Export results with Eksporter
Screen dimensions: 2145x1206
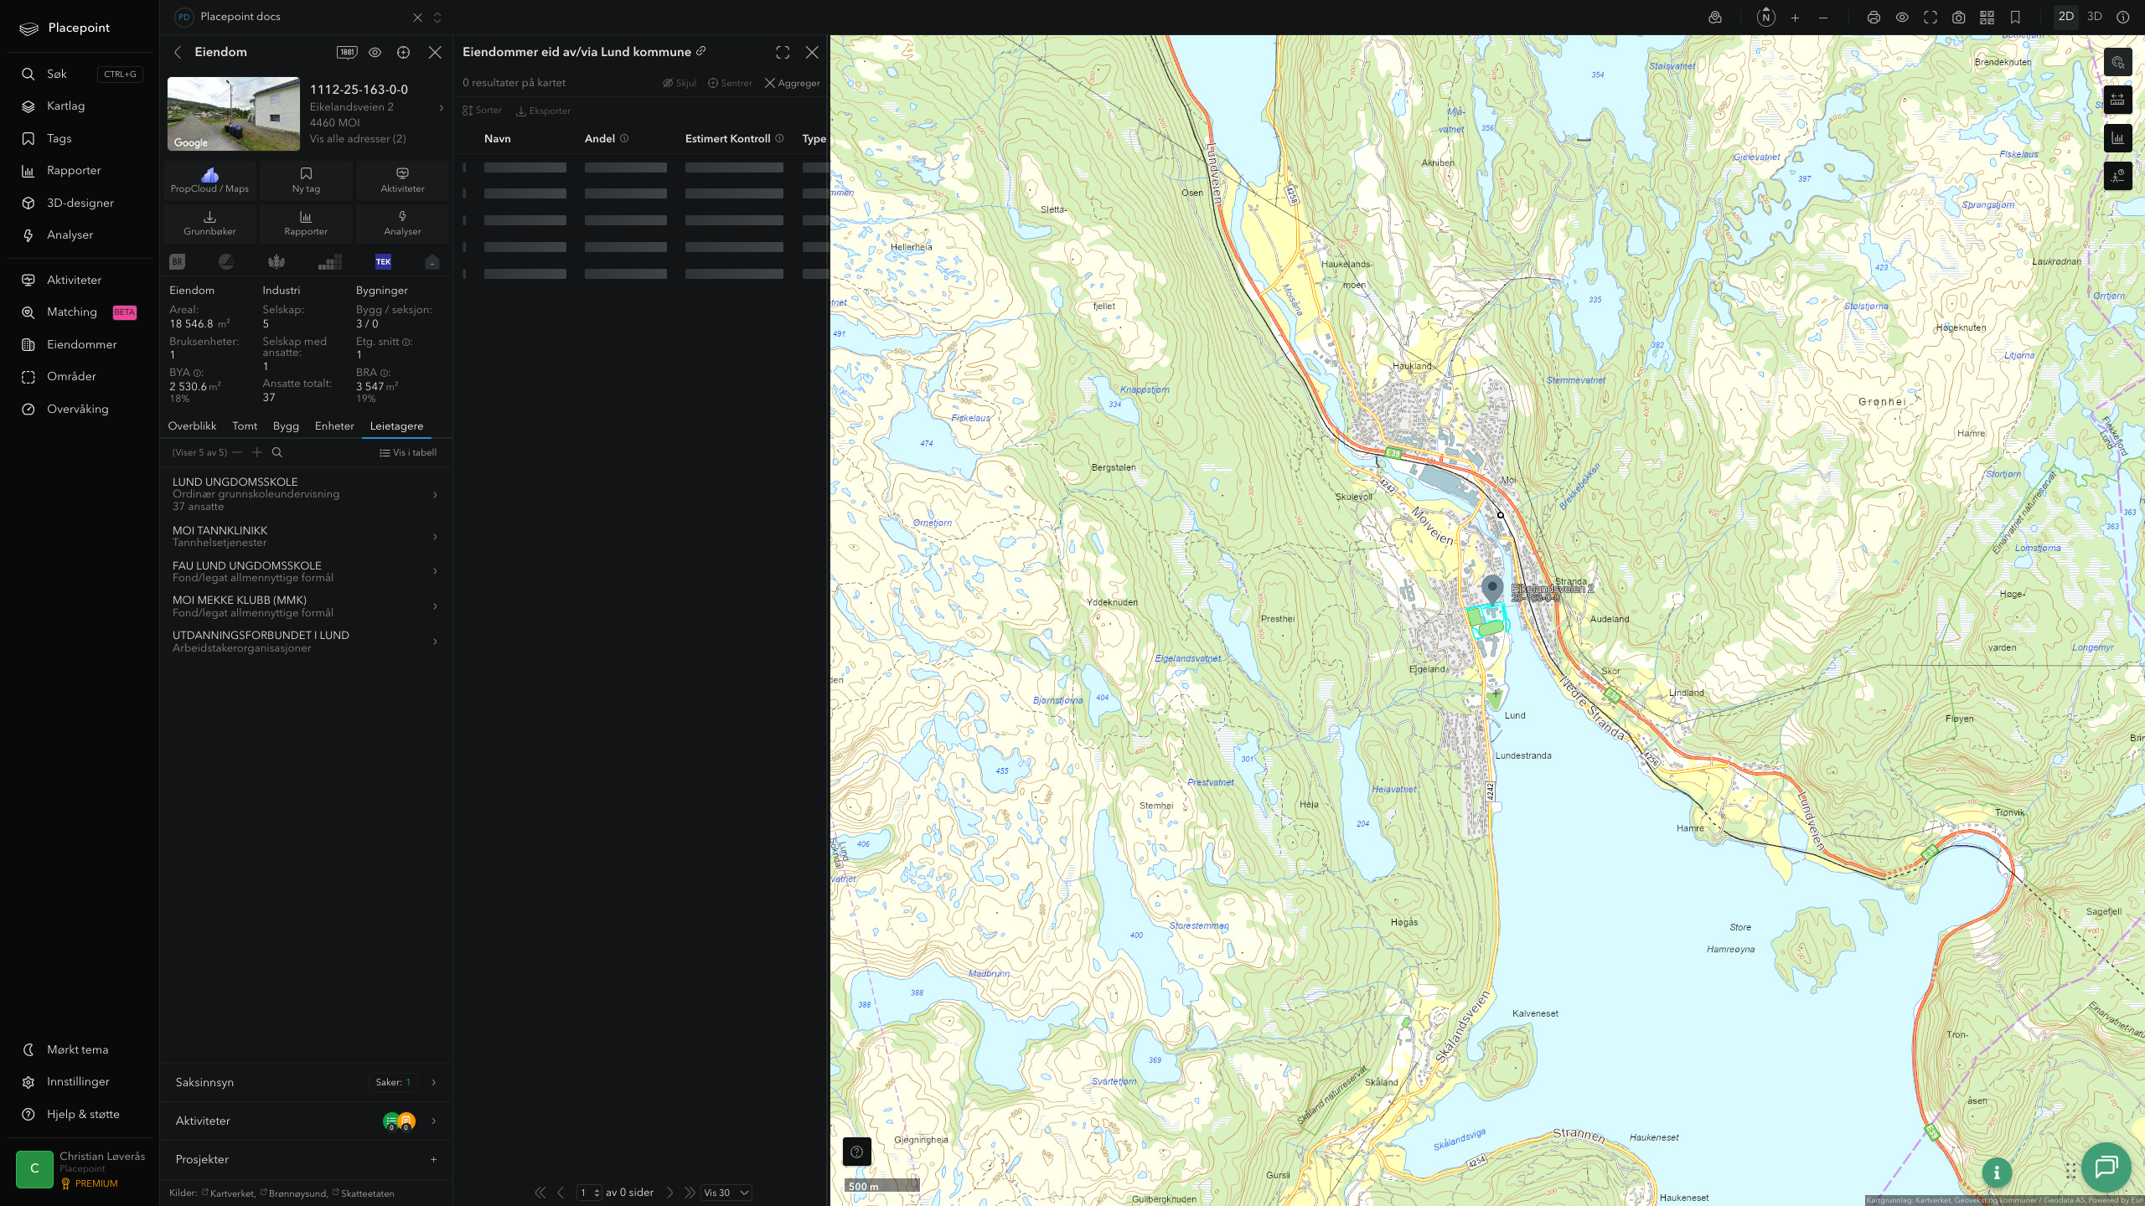543,111
